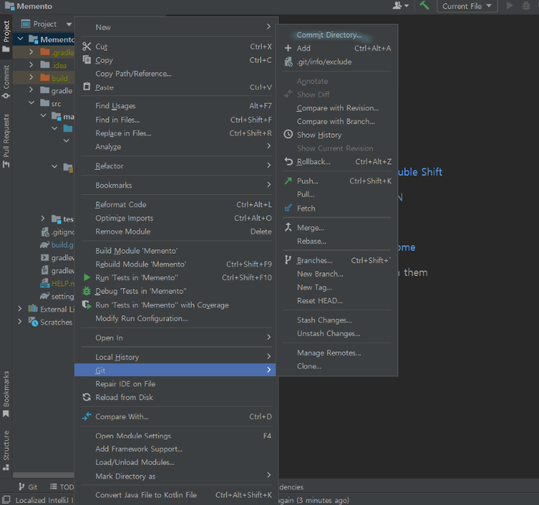Screen dimensions: 539x505
Task: Click the Show History clock icon
Action: [288, 134]
